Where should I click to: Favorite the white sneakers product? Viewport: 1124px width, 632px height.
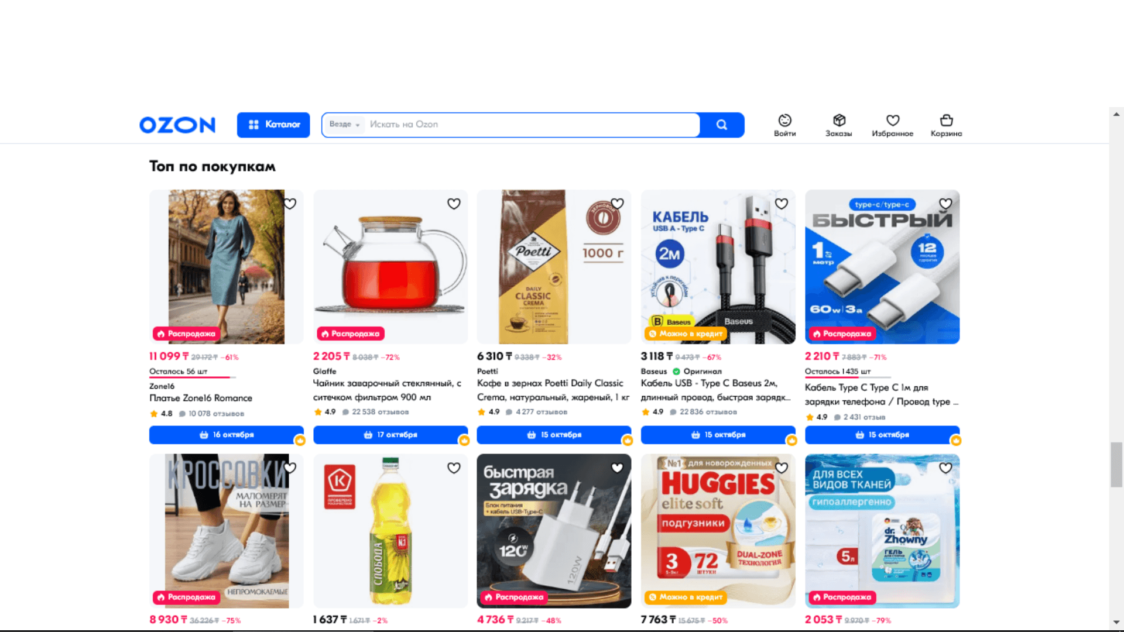(290, 468)
